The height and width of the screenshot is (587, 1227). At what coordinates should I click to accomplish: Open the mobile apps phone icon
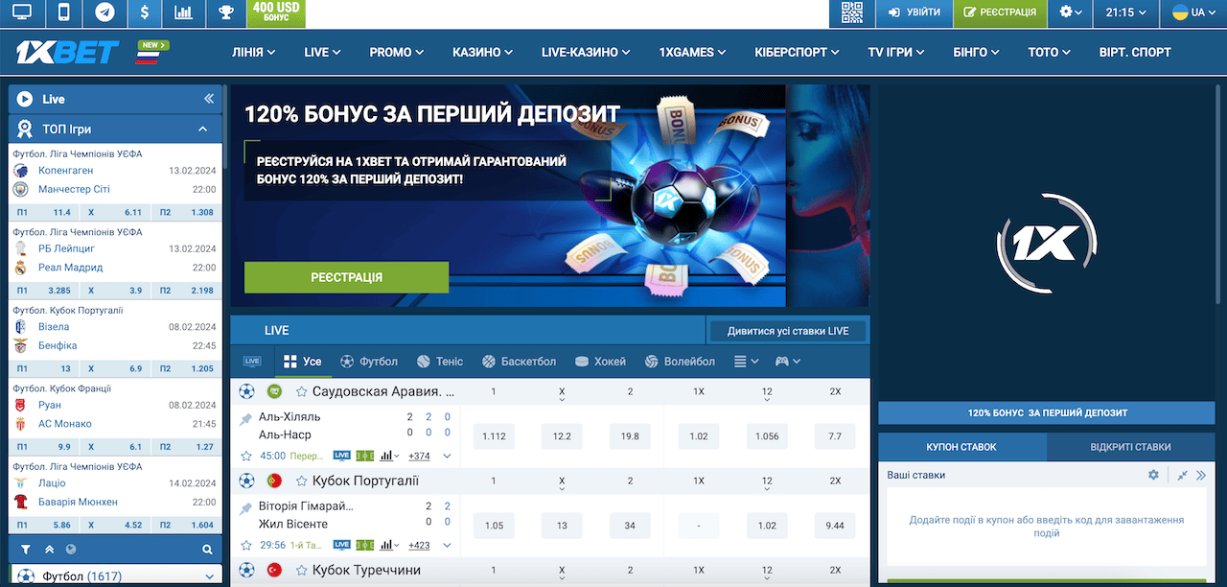click(63, 12)
